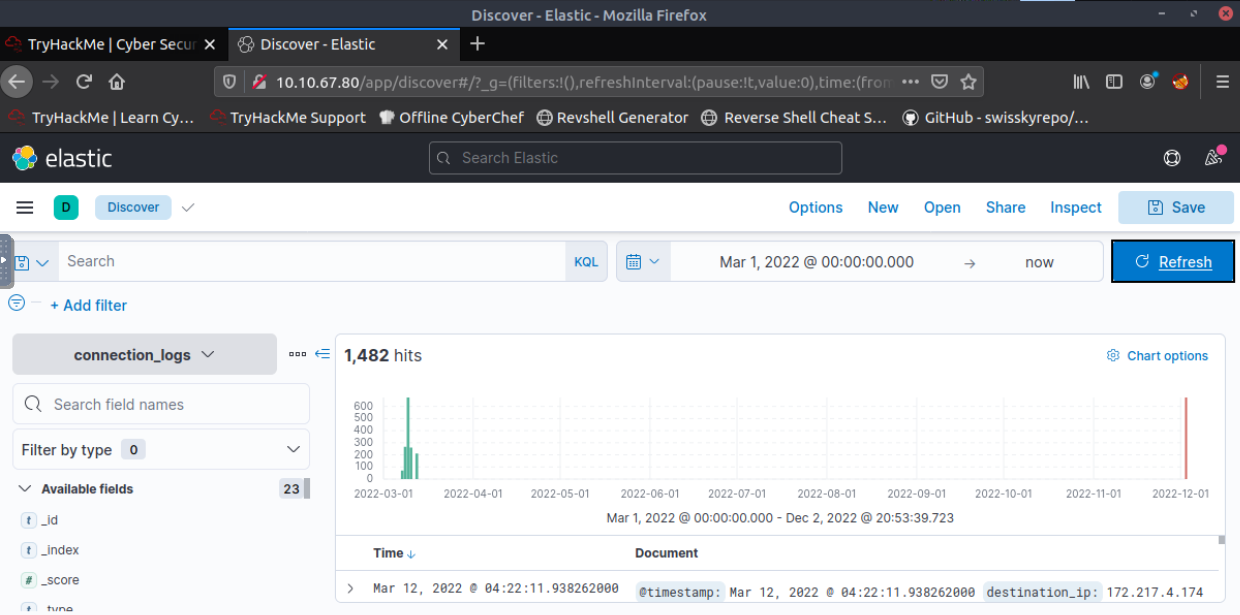Sort by the Time column
Viewport: 1240px width, 615px height.
coord(394,553)
